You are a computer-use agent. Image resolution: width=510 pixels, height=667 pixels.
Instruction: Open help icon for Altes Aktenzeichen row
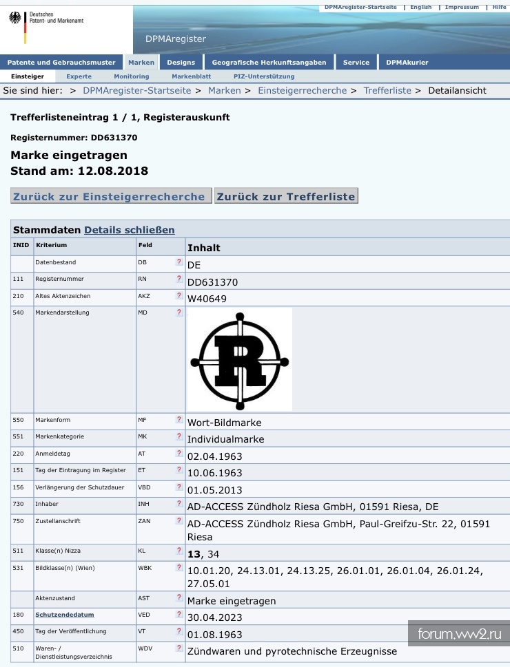click(x=179, y=295)
